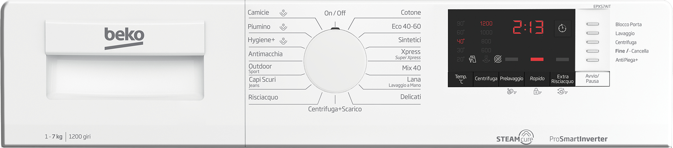
Task: Click the drum clean icon under Prelavaggio
Action: 511,91
